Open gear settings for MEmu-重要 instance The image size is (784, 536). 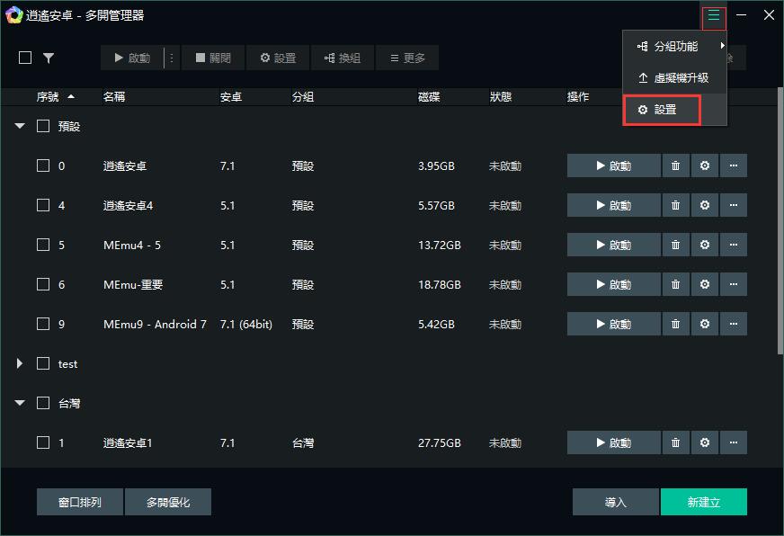(704, 284)
